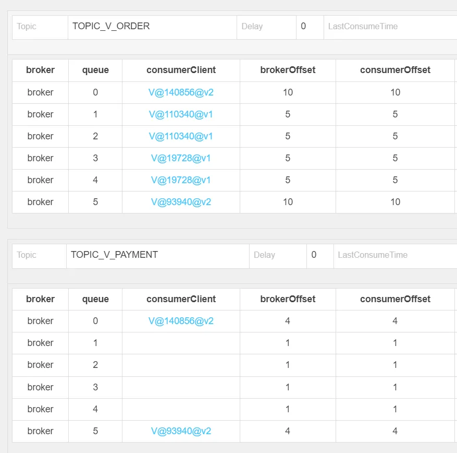Click consumerClient column header in TOPIC_V_PAYMENT table
457x453 pixels.
tap(181, 299)
